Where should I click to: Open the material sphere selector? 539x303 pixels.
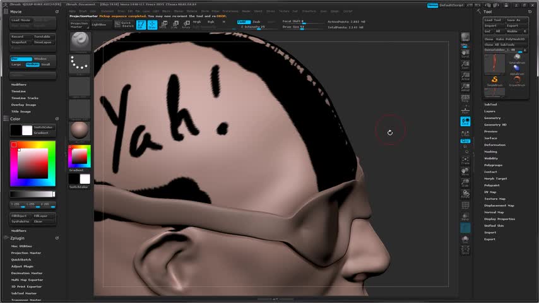coord(80,131)
